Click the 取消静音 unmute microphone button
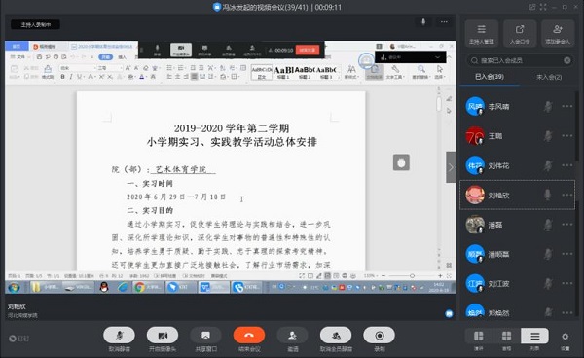584x358 pixels. click(119, 336)
